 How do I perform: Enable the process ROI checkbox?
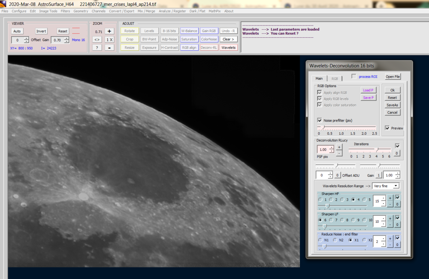354,76
